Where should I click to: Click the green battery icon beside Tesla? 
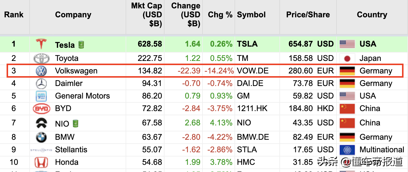(x=81, y=45)
